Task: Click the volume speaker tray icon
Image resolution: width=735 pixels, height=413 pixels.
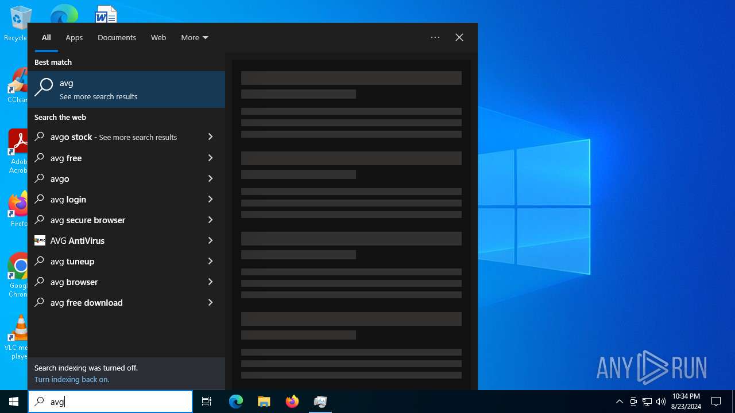Action: [660, 402]
